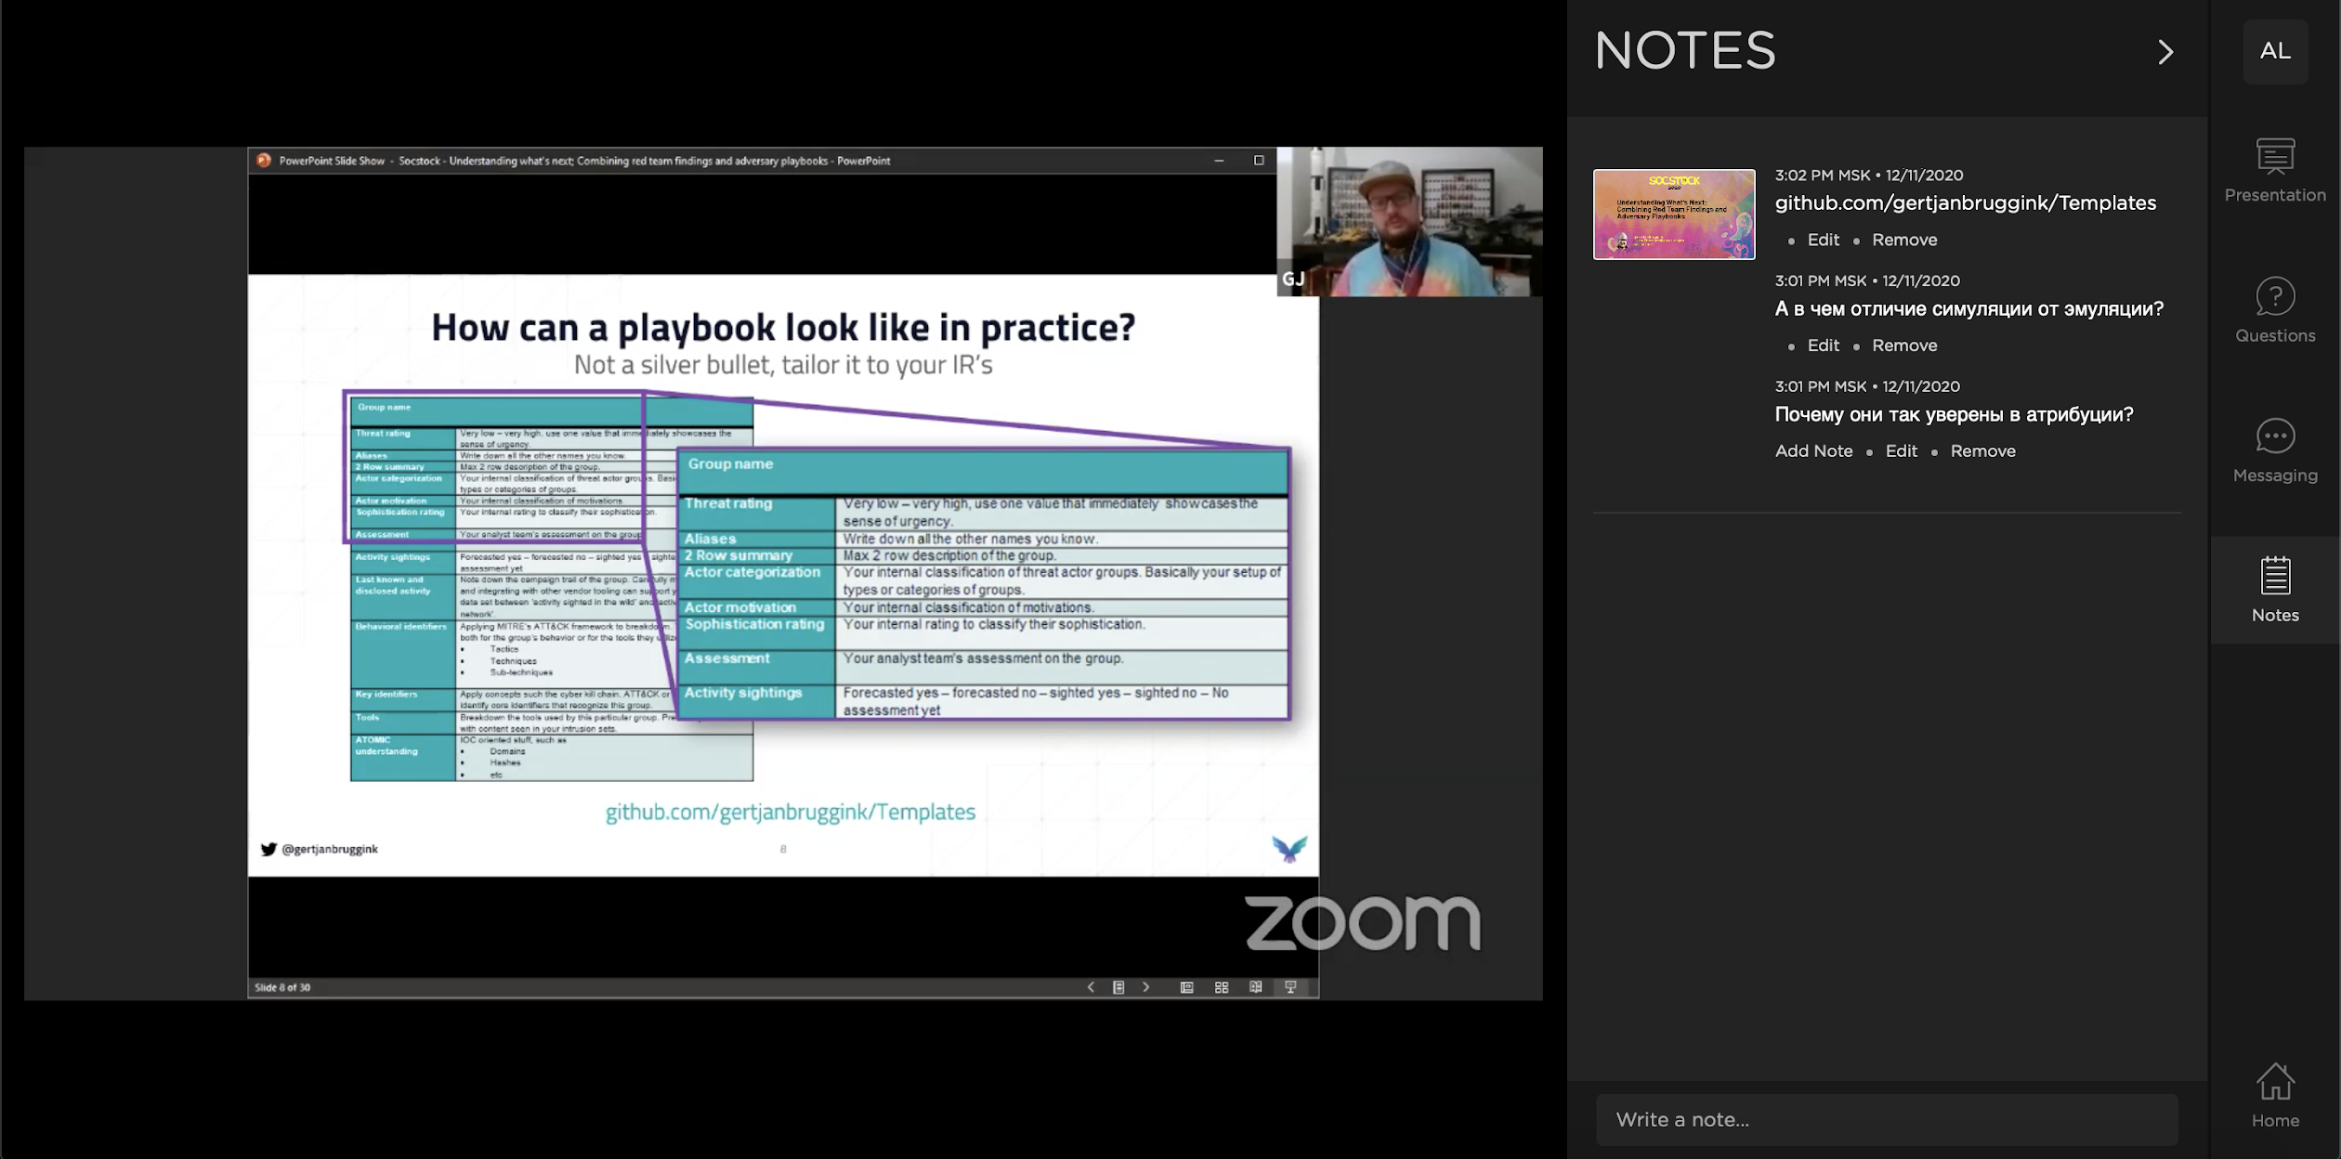This screenshot has width=2341, height=1159.
Task: Switch to Reading view
Action: pyautogui.click(x=1256, y=987)
